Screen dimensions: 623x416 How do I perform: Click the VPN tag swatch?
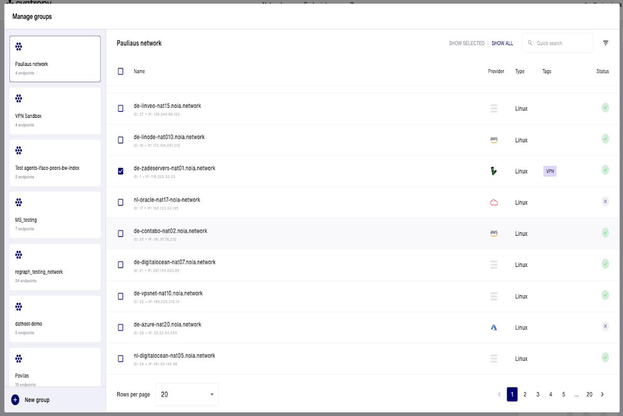(x=550, y=171)
